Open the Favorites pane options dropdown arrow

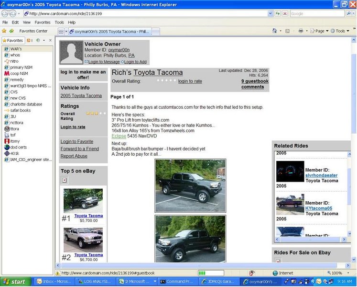(x=44, y=40)
